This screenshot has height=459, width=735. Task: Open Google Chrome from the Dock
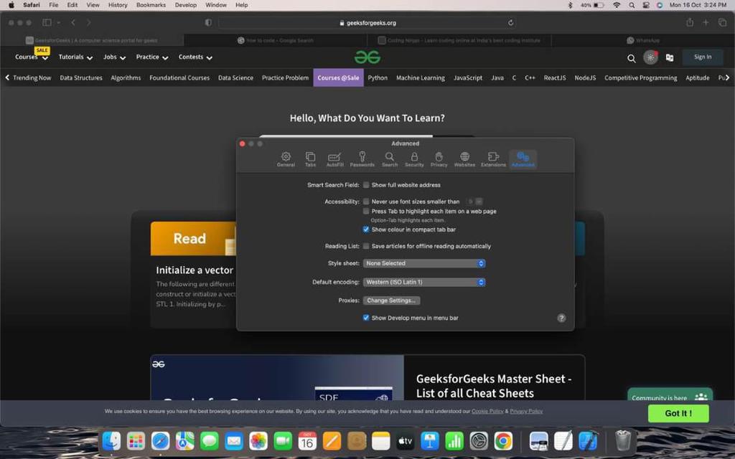tap(503, 441)
